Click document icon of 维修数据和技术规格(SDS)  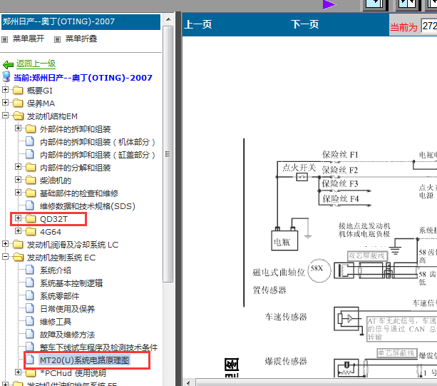30,205
